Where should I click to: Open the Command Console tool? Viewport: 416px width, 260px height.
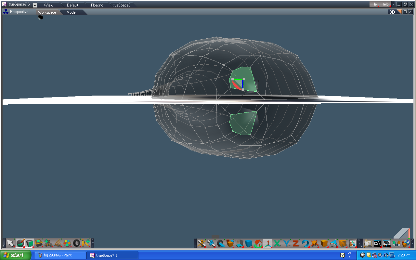378,243
